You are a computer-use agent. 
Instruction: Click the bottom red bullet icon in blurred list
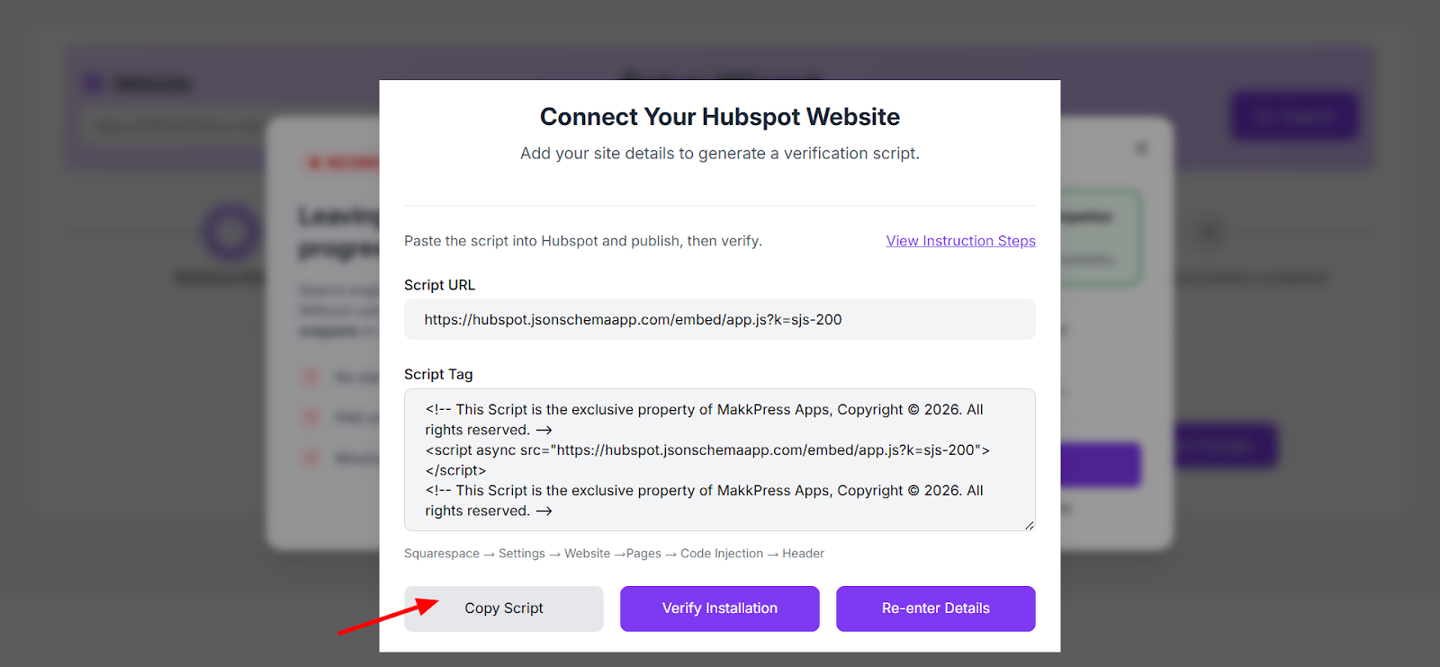point(310,458)
